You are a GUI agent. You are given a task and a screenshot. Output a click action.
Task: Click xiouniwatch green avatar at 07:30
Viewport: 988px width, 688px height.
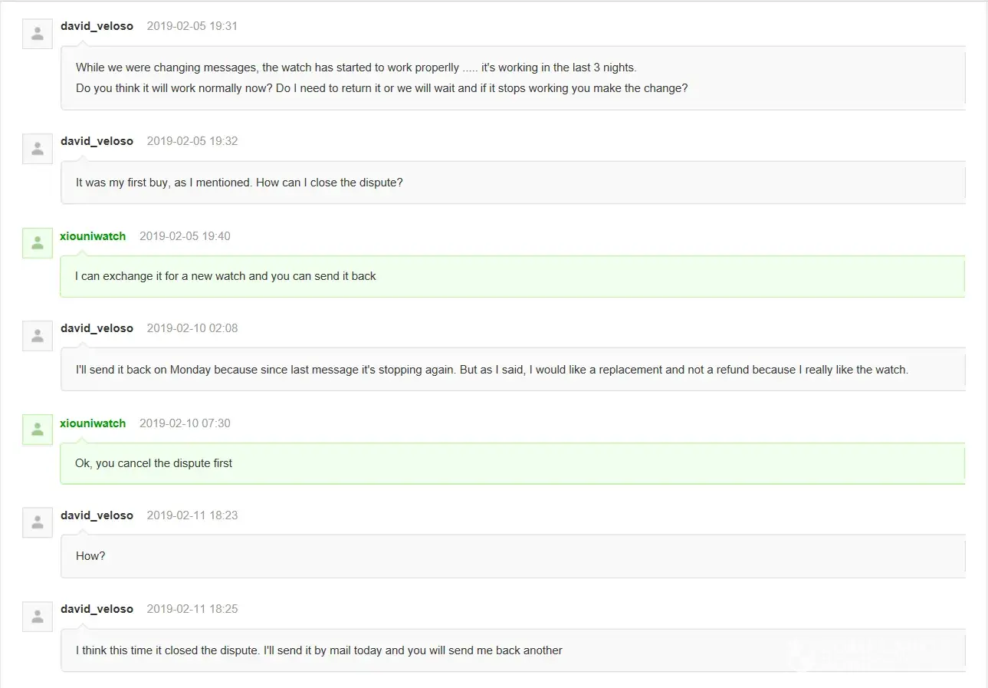coord(37,430)
